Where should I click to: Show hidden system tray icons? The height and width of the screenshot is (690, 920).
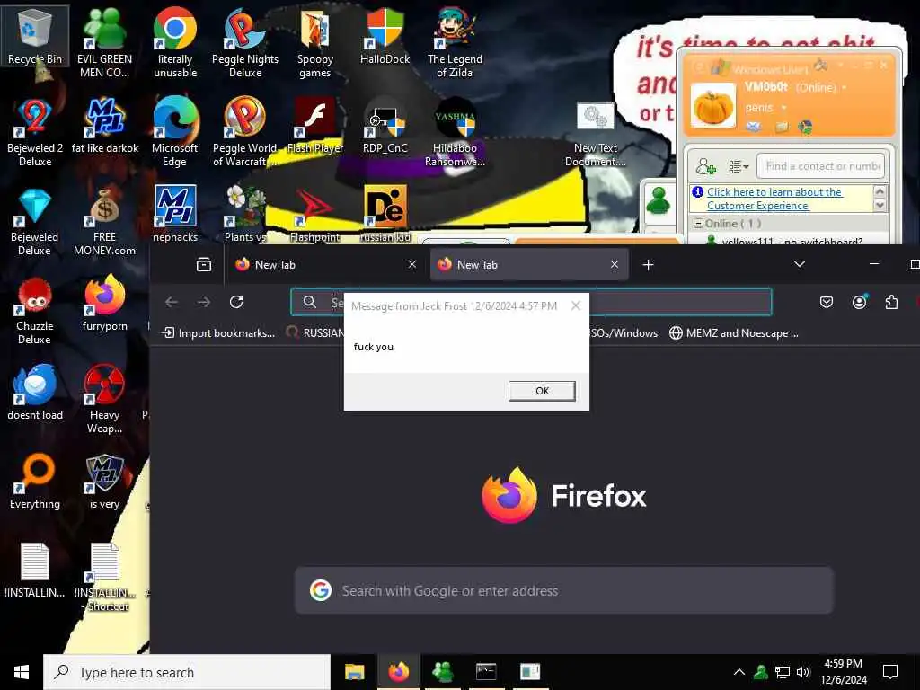click(739, 672)
